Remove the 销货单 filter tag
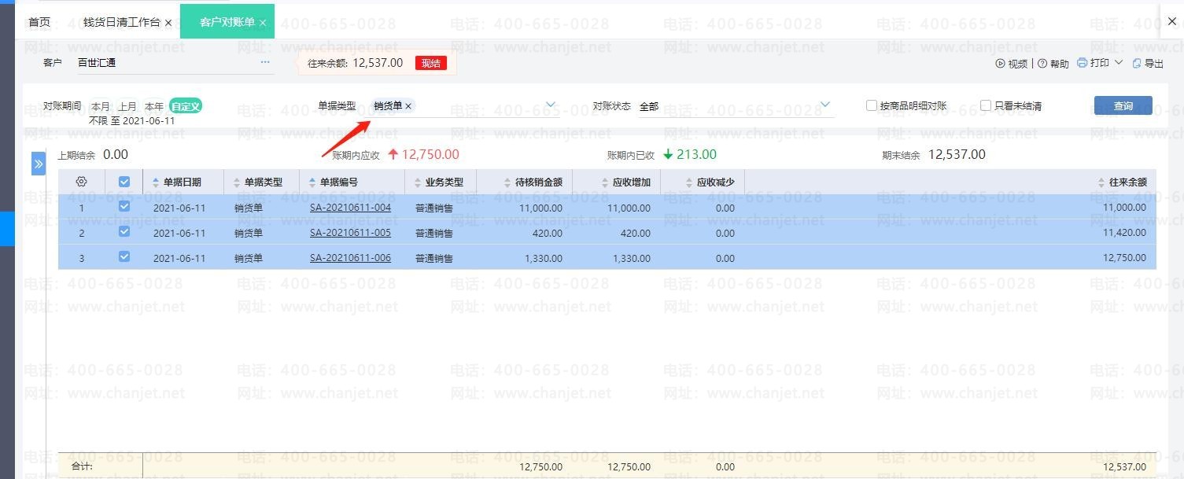Image resolution: width=1184 pixels, height=479 pixels. (408, 105)
